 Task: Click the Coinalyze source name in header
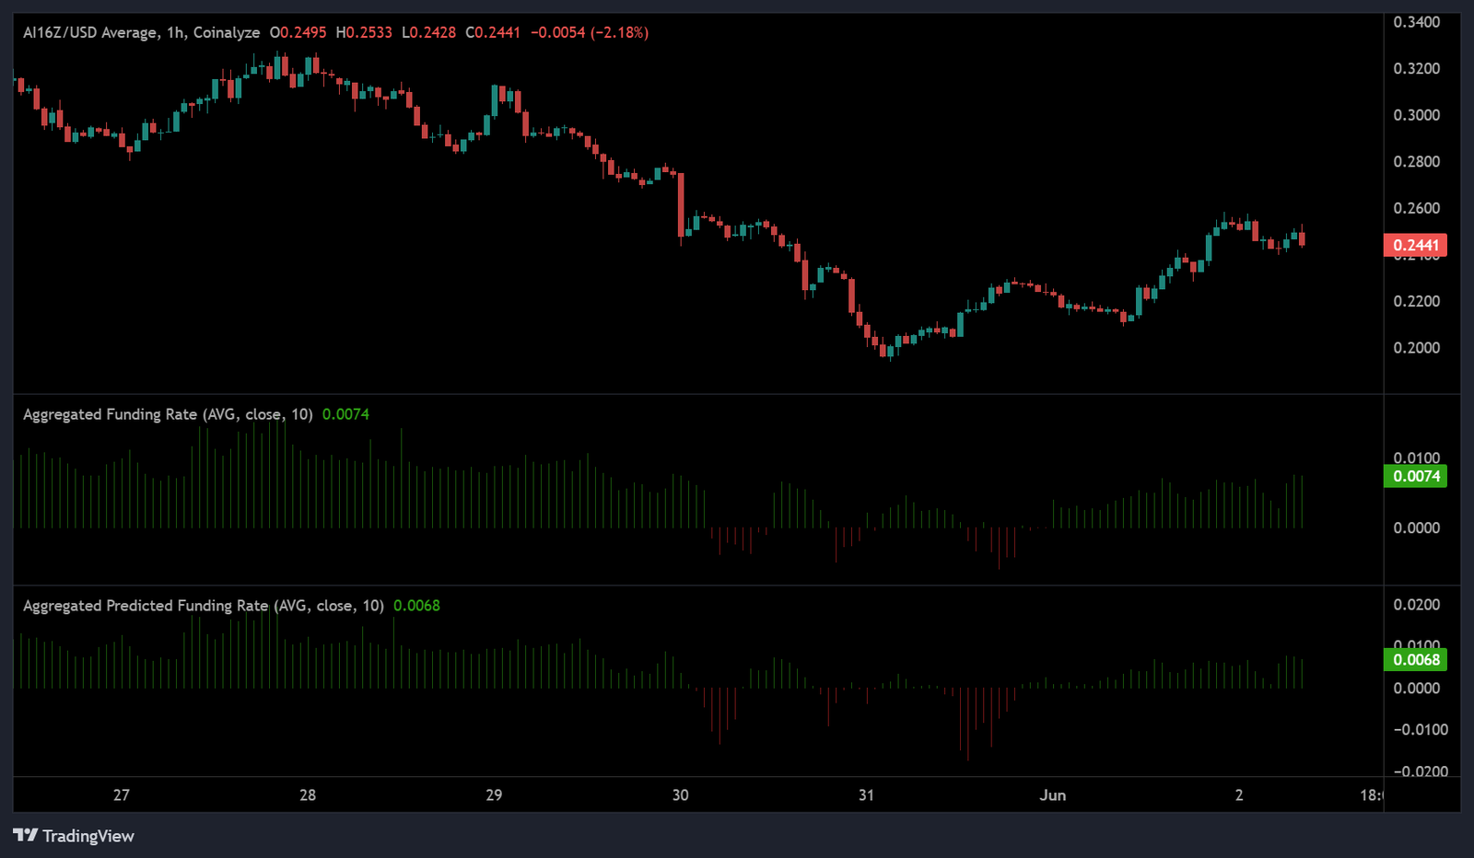click(227, 32)
